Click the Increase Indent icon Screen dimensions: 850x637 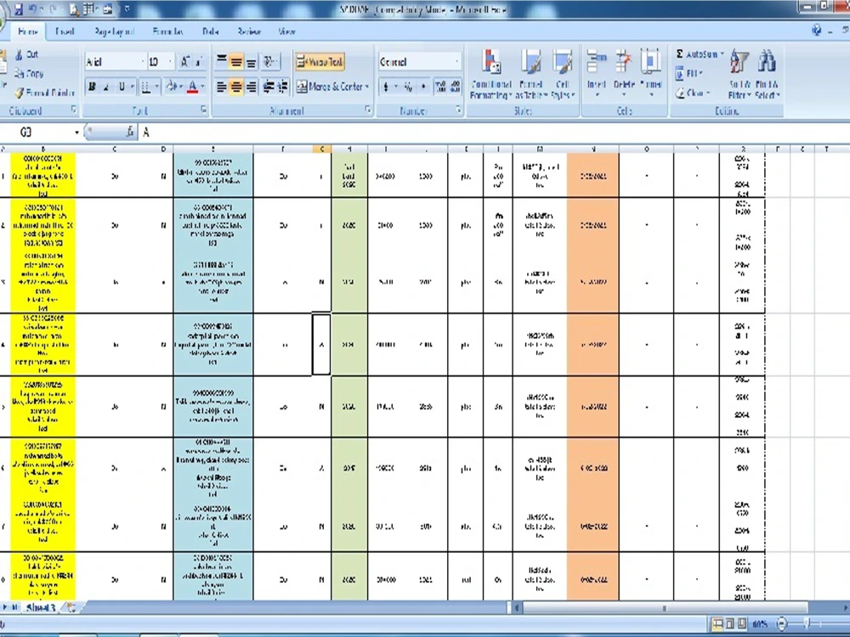click(x=283, y=87)
